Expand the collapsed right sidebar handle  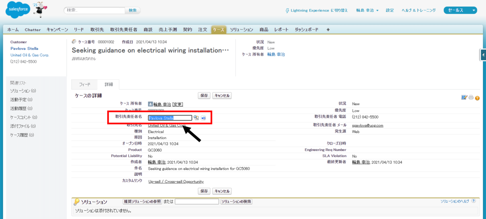coord(483,55)
